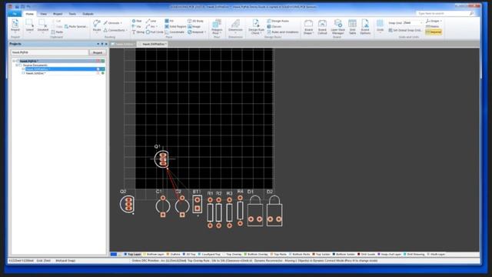Place a Via
492x277 pixels.
click(x=137, y=27)
